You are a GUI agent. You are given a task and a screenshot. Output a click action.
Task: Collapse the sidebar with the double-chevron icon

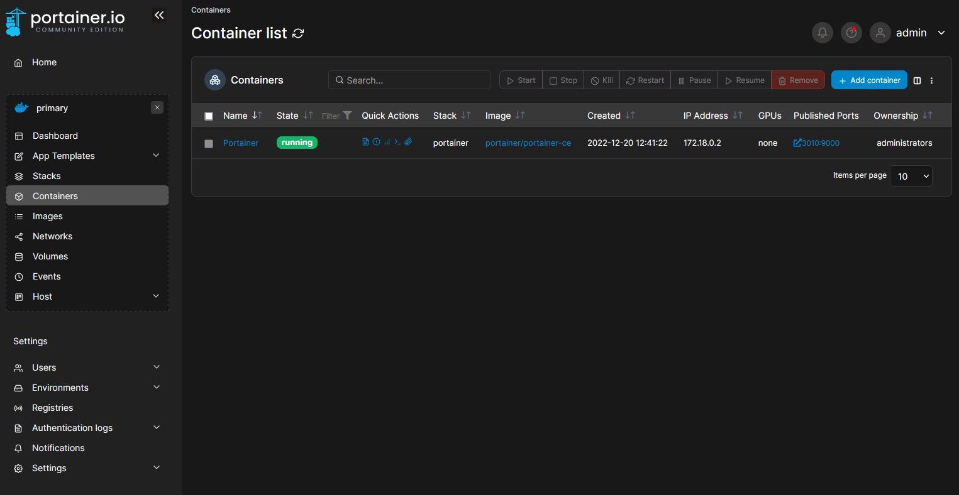pos(159,15)
